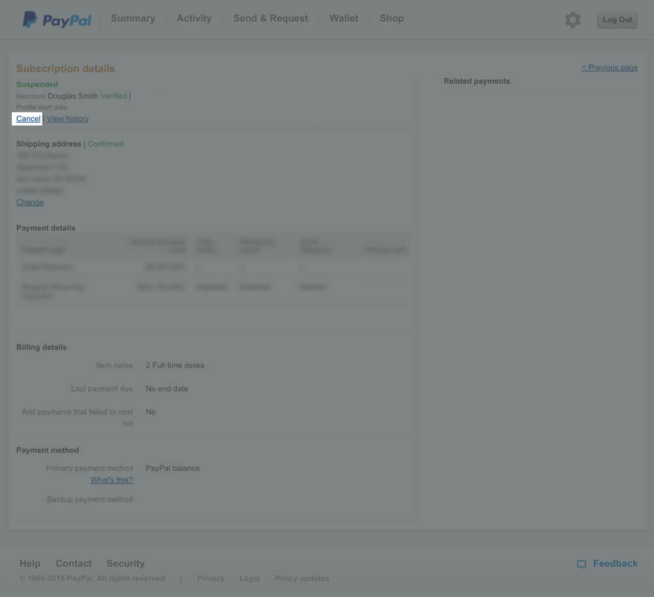Open the Help footer link
Viewport: 654px width, 597px height.
coord(30,564)
